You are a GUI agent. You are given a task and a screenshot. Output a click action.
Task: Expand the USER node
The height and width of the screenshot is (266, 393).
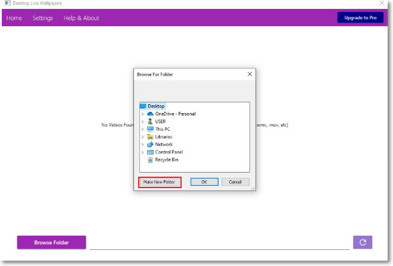143,122
